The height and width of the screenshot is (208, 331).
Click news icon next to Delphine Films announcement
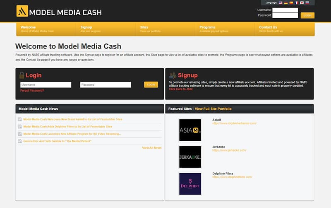(20, 126)
